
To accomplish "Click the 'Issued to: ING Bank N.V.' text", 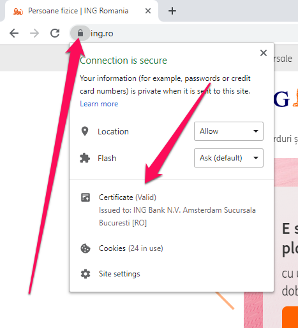I will [177, 217].
